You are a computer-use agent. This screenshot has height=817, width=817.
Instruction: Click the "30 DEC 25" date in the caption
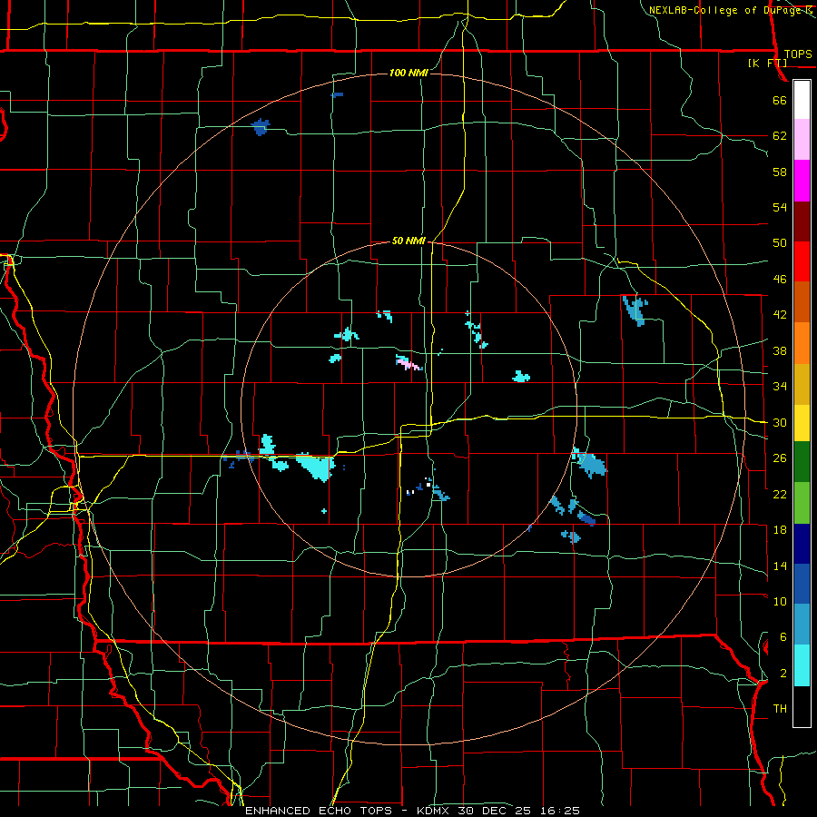tap(497, 811)
